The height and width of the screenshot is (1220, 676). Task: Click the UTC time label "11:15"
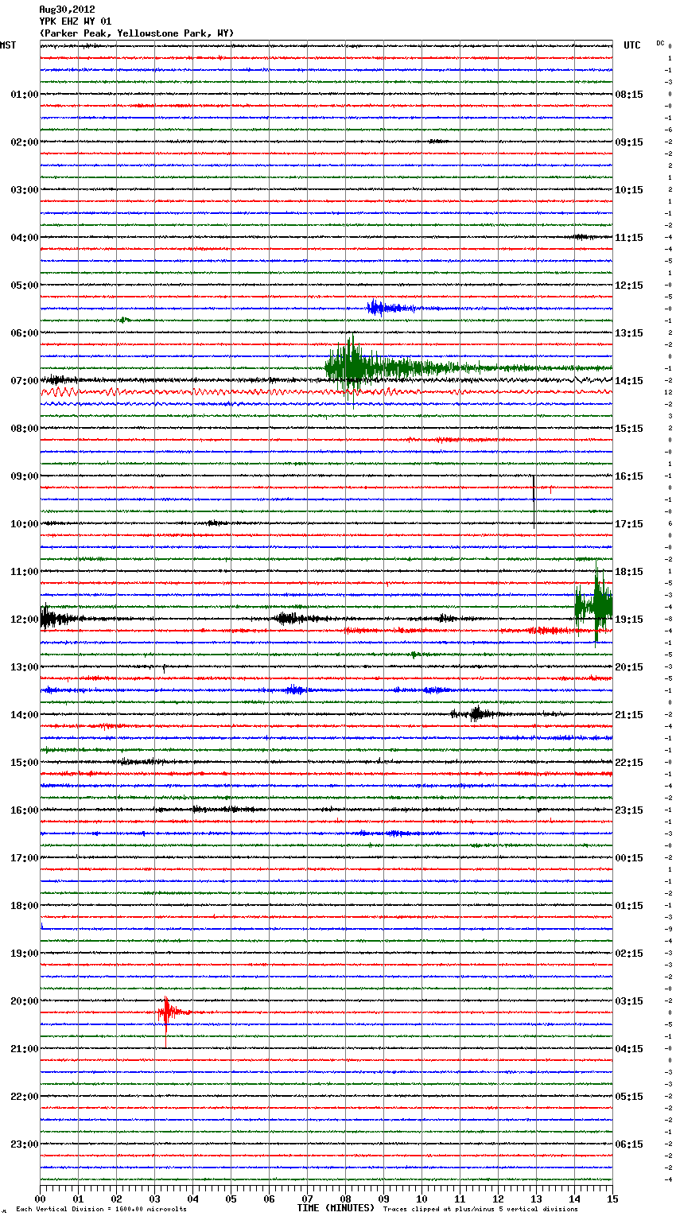point(629,238)
